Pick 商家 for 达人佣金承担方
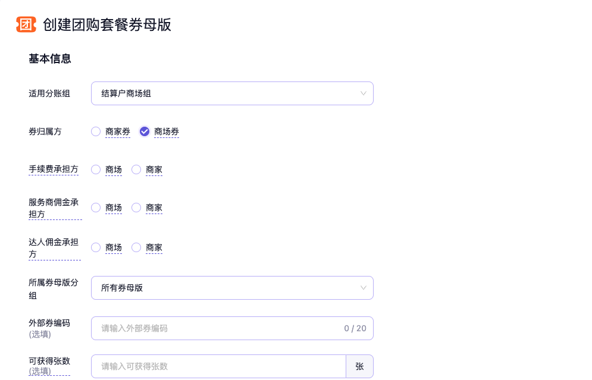 tap(136, 247)
